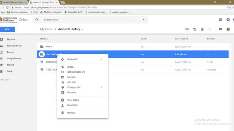Open Campus Instruction bookmark
The width and height of the screenshot is (234, 131).
(18, 12)
